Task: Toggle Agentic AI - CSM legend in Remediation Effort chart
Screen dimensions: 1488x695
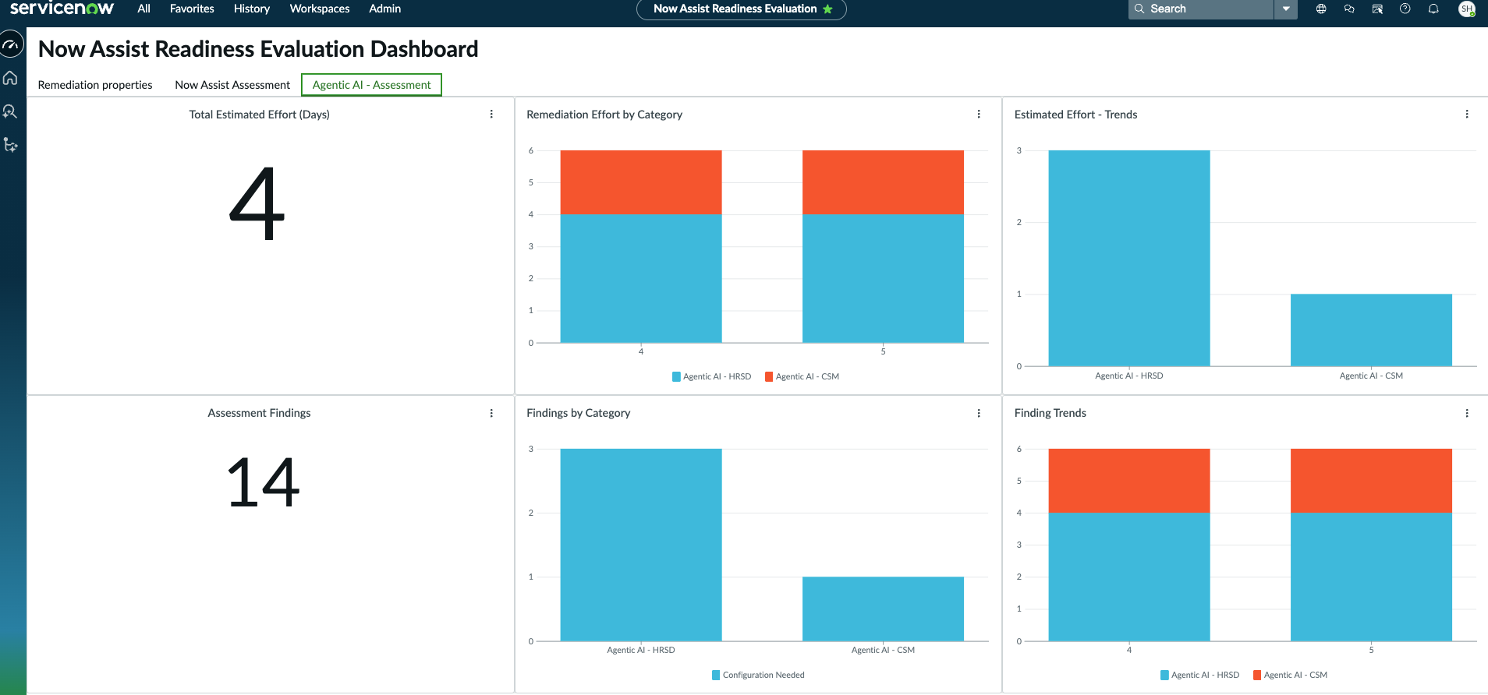Action: point(802,376)
